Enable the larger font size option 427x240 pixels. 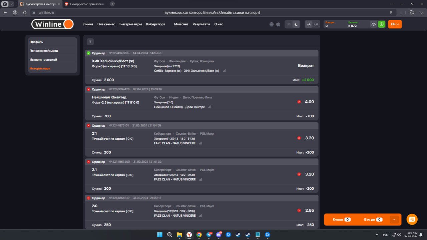316,24
